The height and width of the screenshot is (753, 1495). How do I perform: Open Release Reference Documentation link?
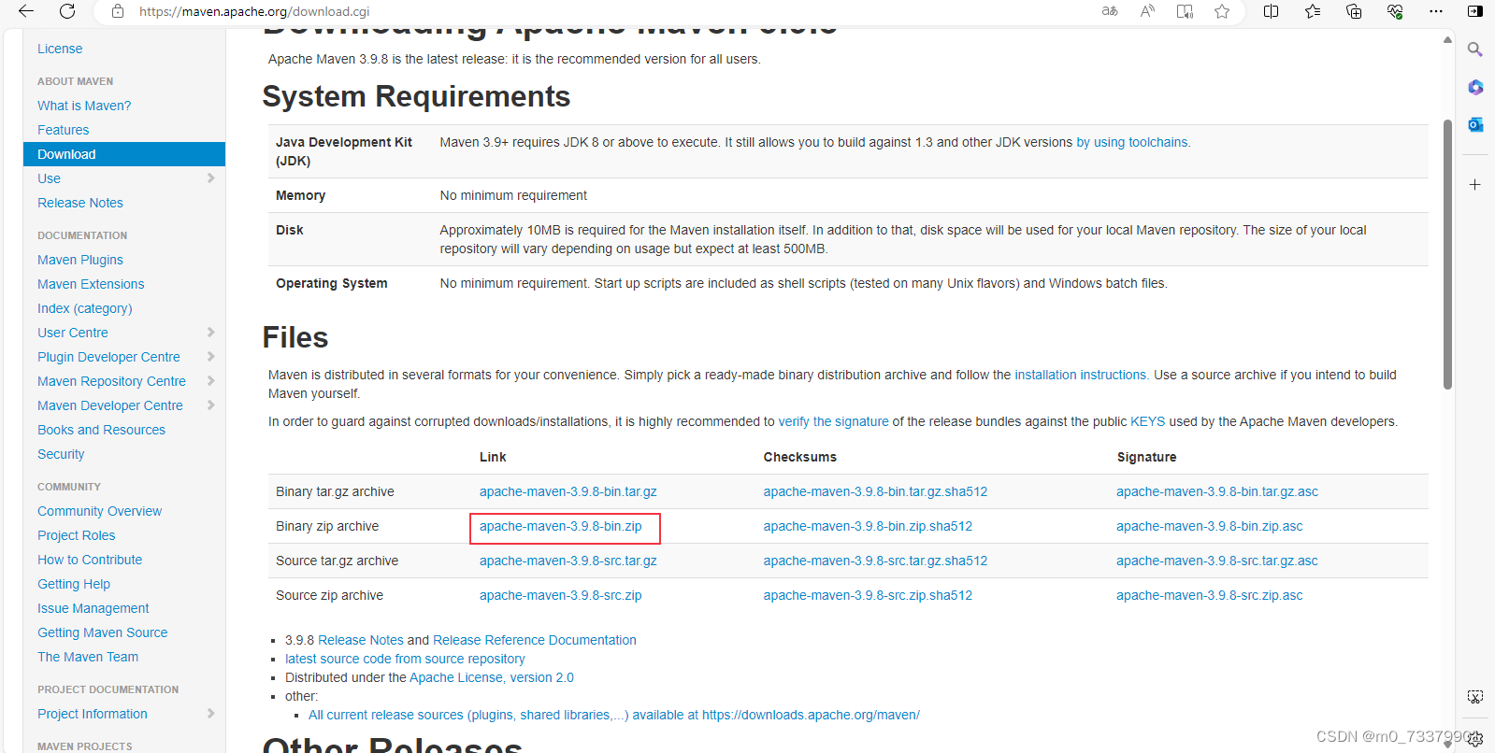pos(535,640)
